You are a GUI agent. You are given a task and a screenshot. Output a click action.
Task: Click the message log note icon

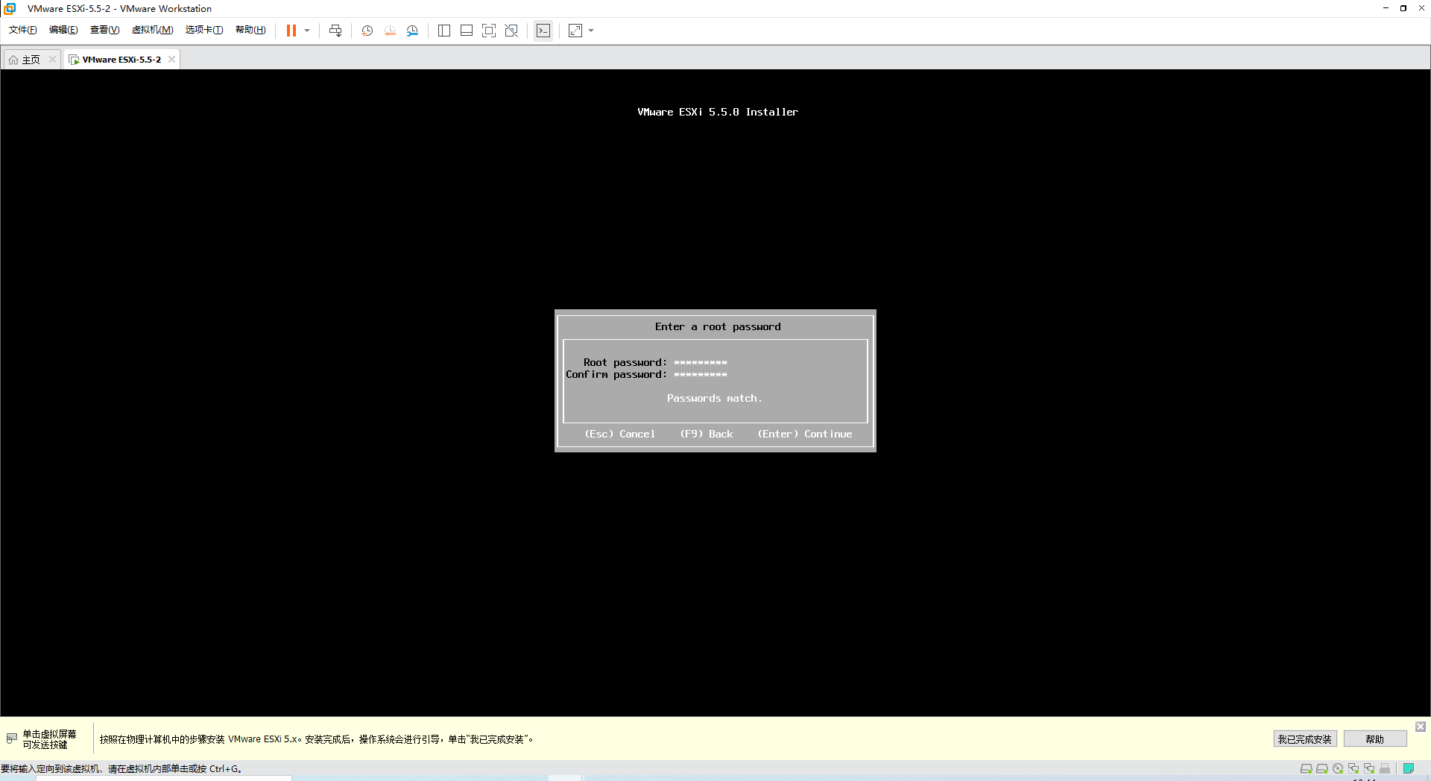[x=1409, y=768]
